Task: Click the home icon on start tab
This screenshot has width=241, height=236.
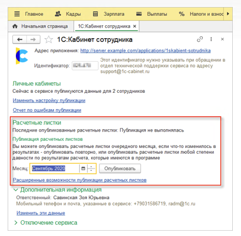Action: pos(15,26)
